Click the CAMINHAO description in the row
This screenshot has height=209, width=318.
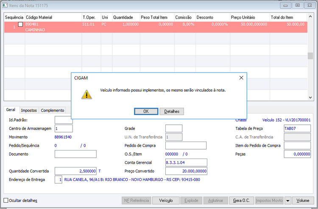(x=35, y=30)
